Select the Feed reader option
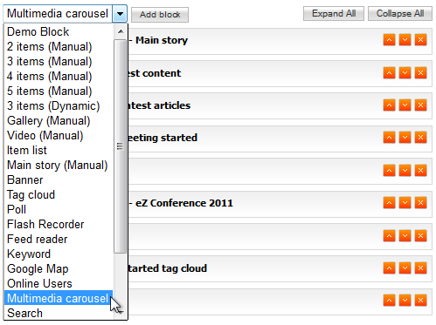Image resolution: width=436 pixels, height=325 pixels. tap(38, 239)
